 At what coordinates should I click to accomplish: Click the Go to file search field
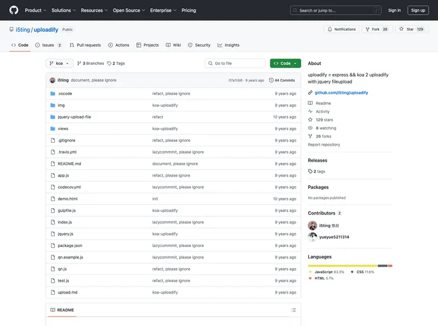click(x=235, y=64)
